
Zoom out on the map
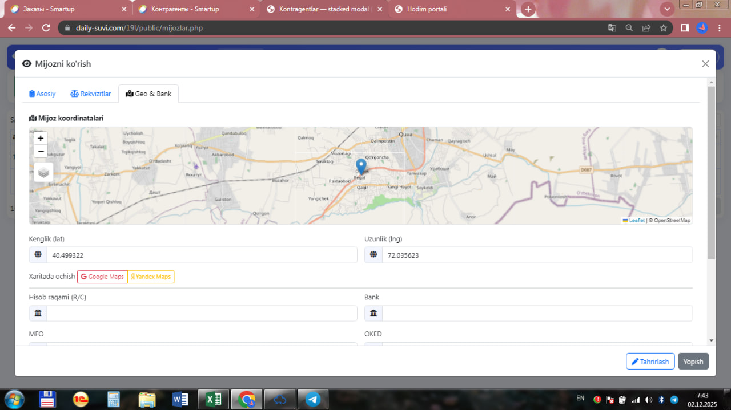tap(41, 151)
